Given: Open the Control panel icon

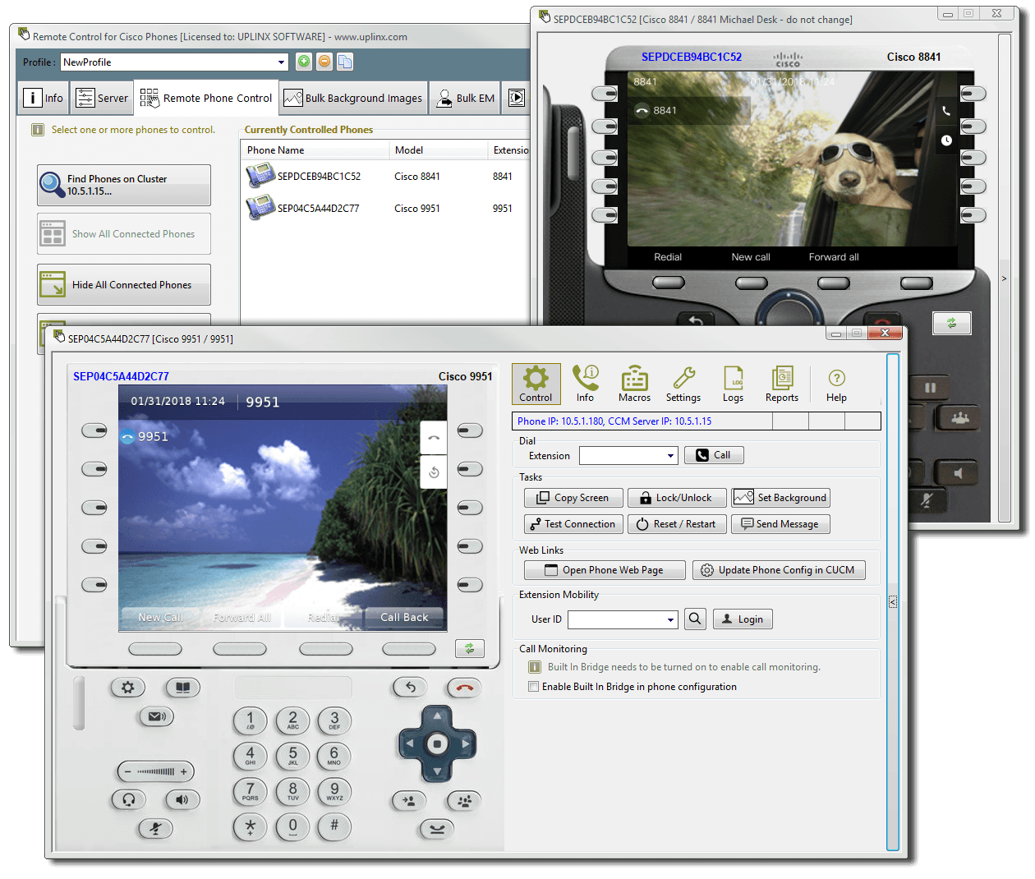Looking at the screenshot, I should click(x=536, y=384).
